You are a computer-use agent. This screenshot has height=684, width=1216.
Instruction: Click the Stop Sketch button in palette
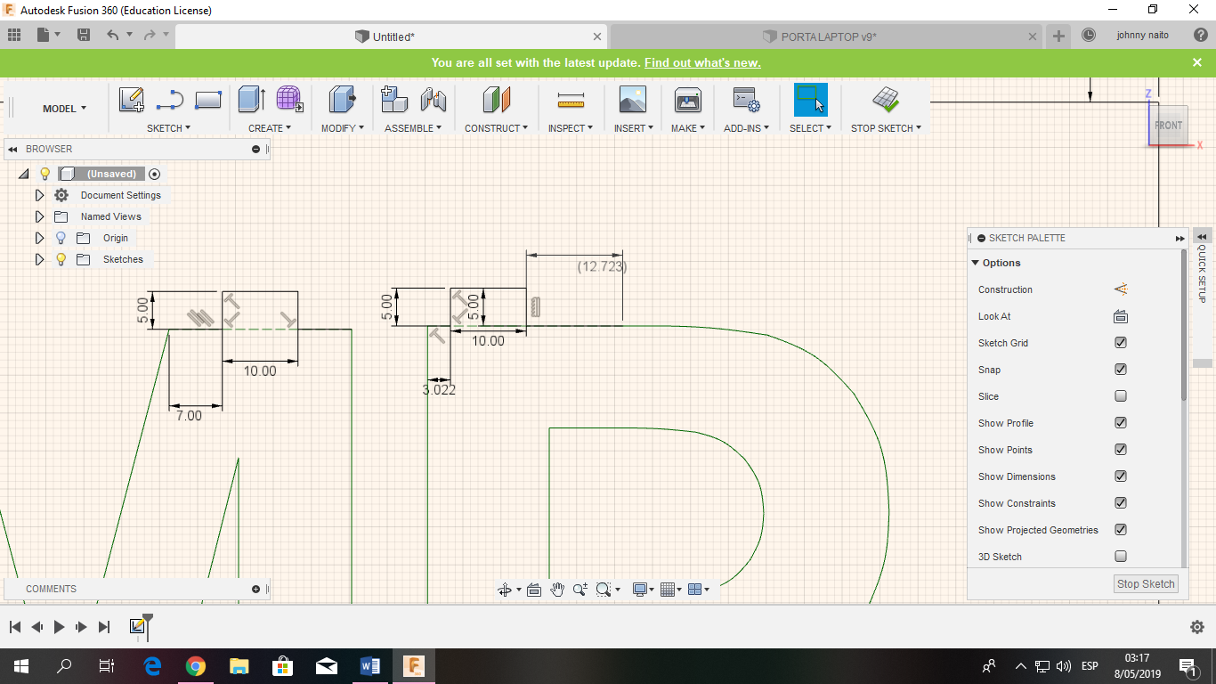pos(1147,584)
